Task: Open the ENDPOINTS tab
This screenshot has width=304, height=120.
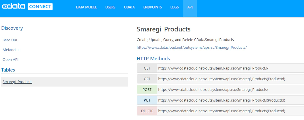Action: pos(153,7)
